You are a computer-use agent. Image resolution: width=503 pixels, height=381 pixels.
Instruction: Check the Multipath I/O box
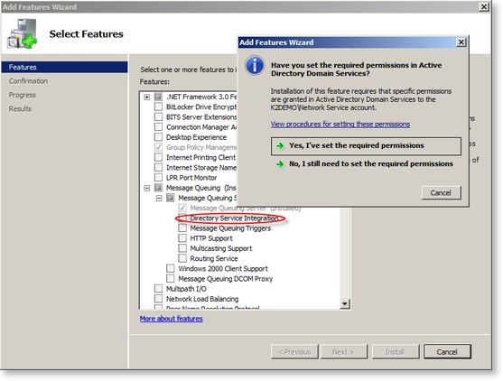[x=158, y=289]
